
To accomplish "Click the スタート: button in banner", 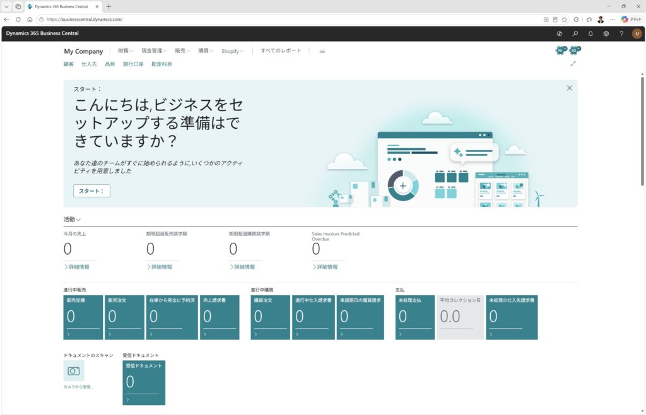I will pos(91,191).
